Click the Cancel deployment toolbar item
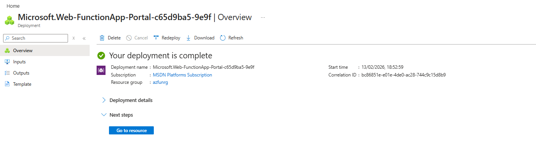Viewport: 536px width, 163px height. point(137,38)
